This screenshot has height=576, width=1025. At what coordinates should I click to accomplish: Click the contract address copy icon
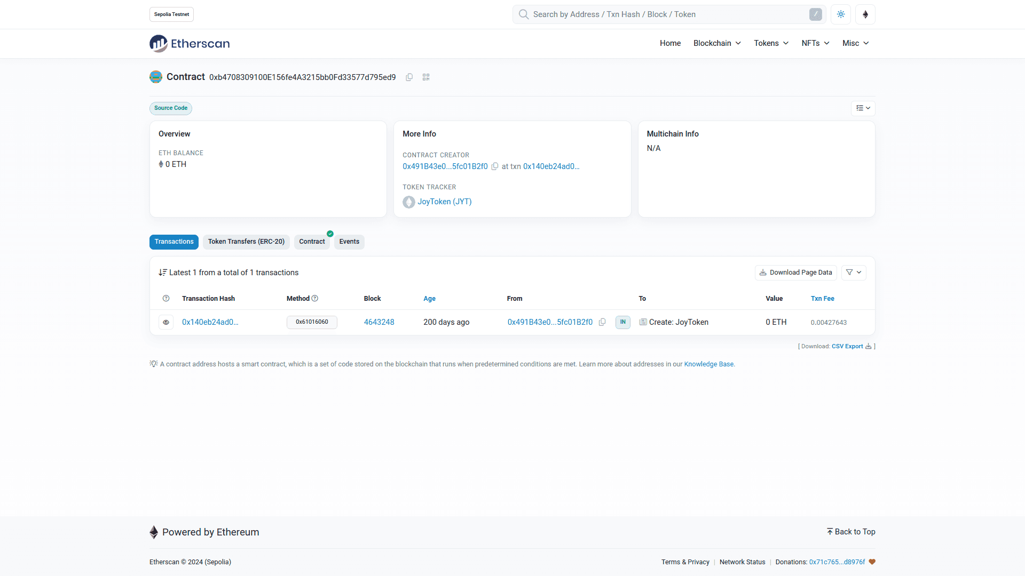tap(409, 77)
